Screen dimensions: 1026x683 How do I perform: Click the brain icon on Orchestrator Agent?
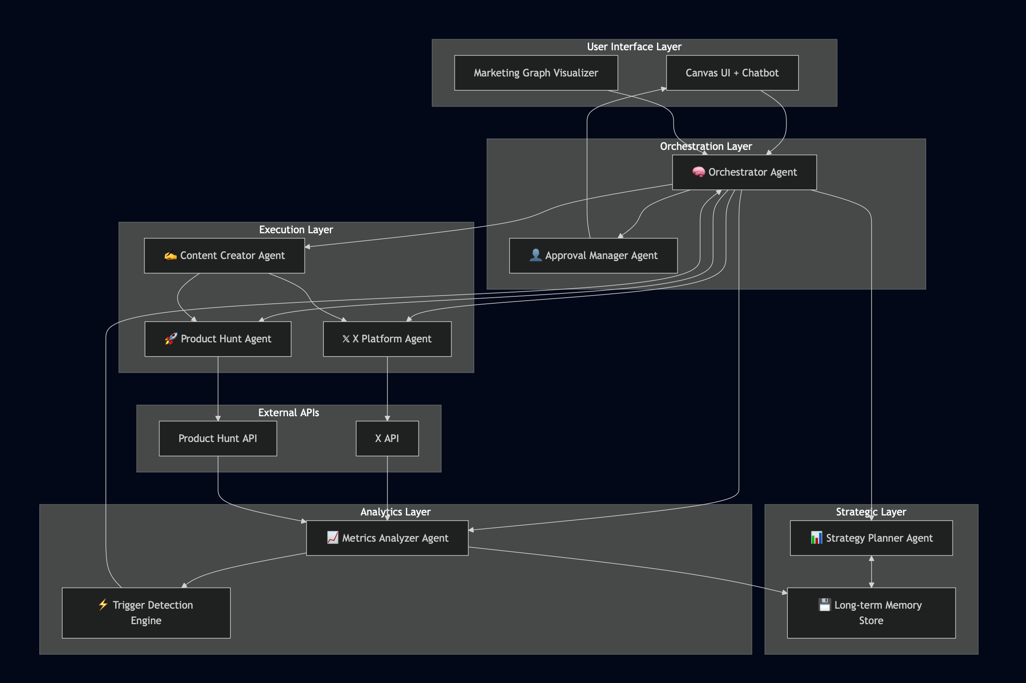(x=698, y=172)
